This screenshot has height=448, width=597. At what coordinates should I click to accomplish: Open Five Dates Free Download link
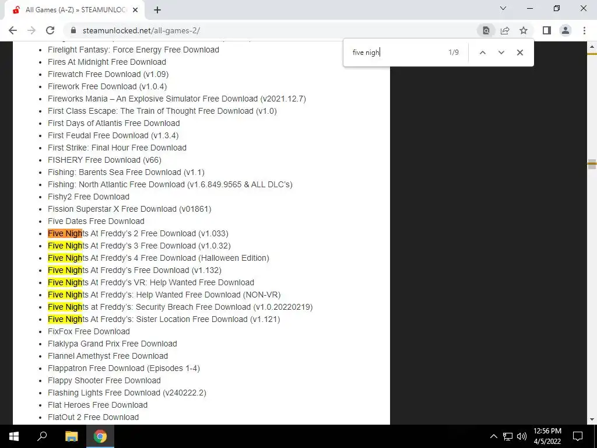point(96,221)
